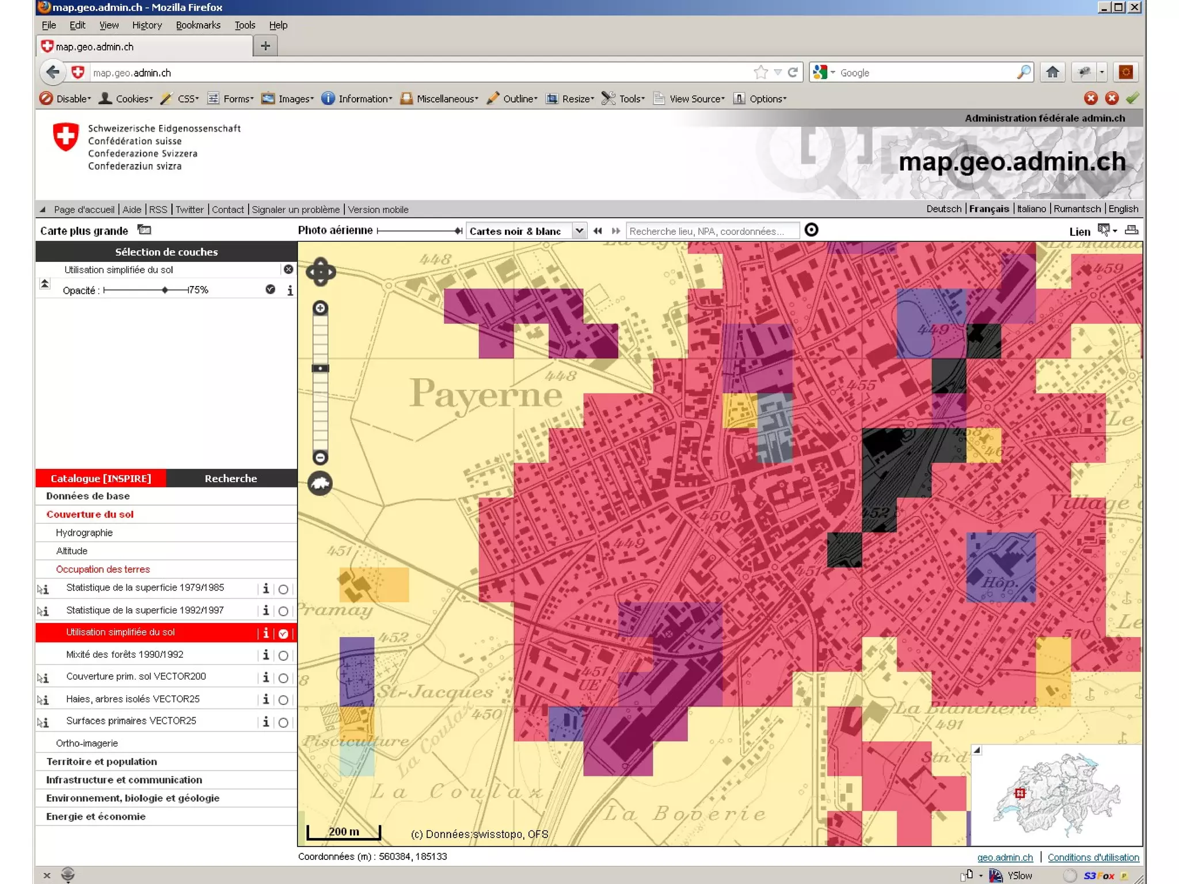The image size is (1179, 884).
Task: Click the print map icon
Action: (x=1131, y=230)
